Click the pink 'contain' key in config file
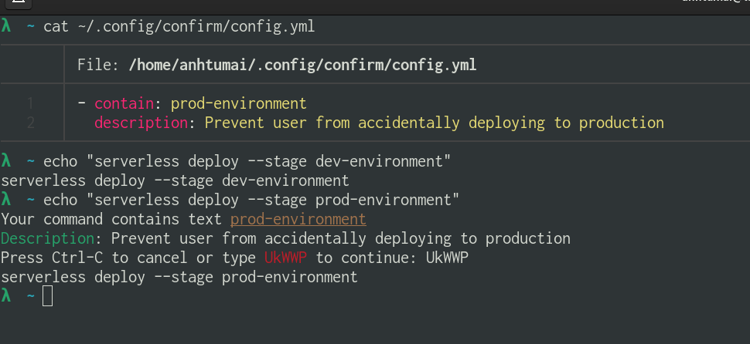The image size is (750, 344). click(124, 103)
